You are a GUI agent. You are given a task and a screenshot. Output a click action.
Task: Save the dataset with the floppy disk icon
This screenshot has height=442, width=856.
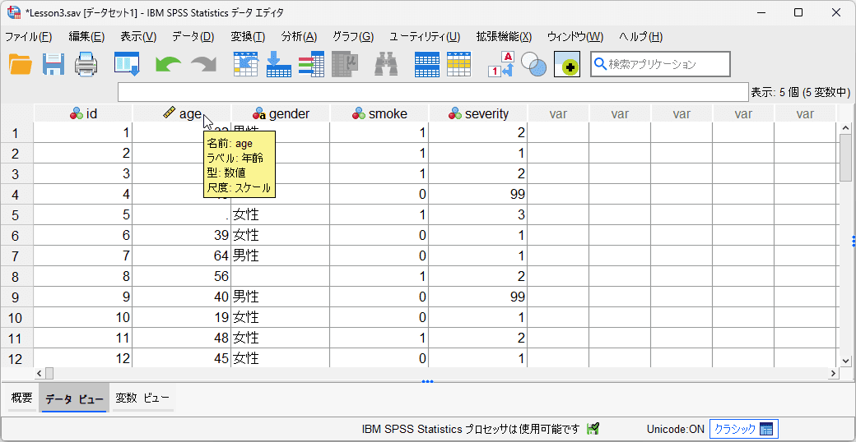click(x=53, y=64)
